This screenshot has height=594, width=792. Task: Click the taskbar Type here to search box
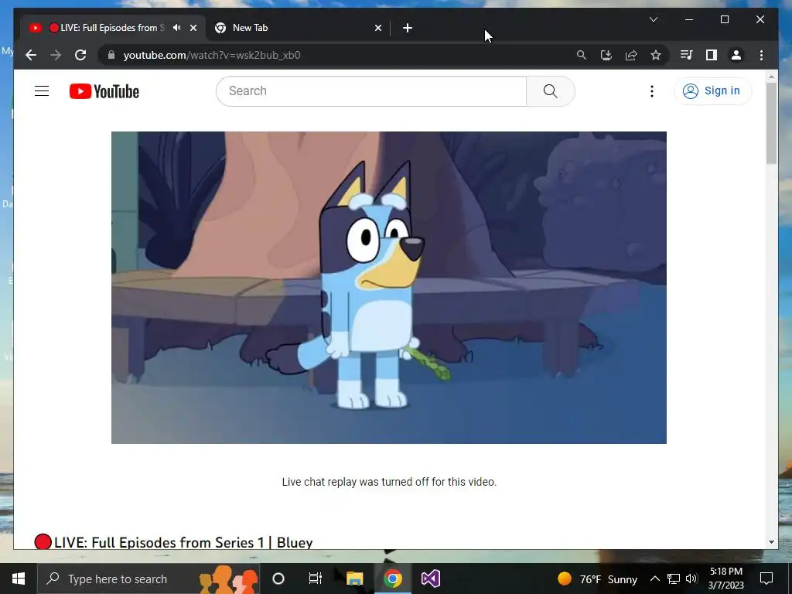pyautogui.click(x=148, y=579)
